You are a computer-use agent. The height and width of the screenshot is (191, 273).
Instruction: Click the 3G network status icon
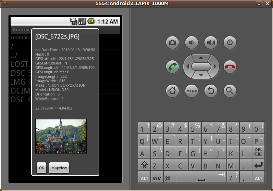[74, 21]
